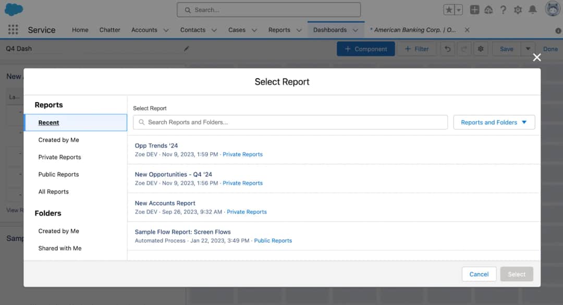The width and height of the screenshot is (563, 305).
Task: Close the Select Report dialog with X
Action: pyautogui.click(x=537, y=57)
